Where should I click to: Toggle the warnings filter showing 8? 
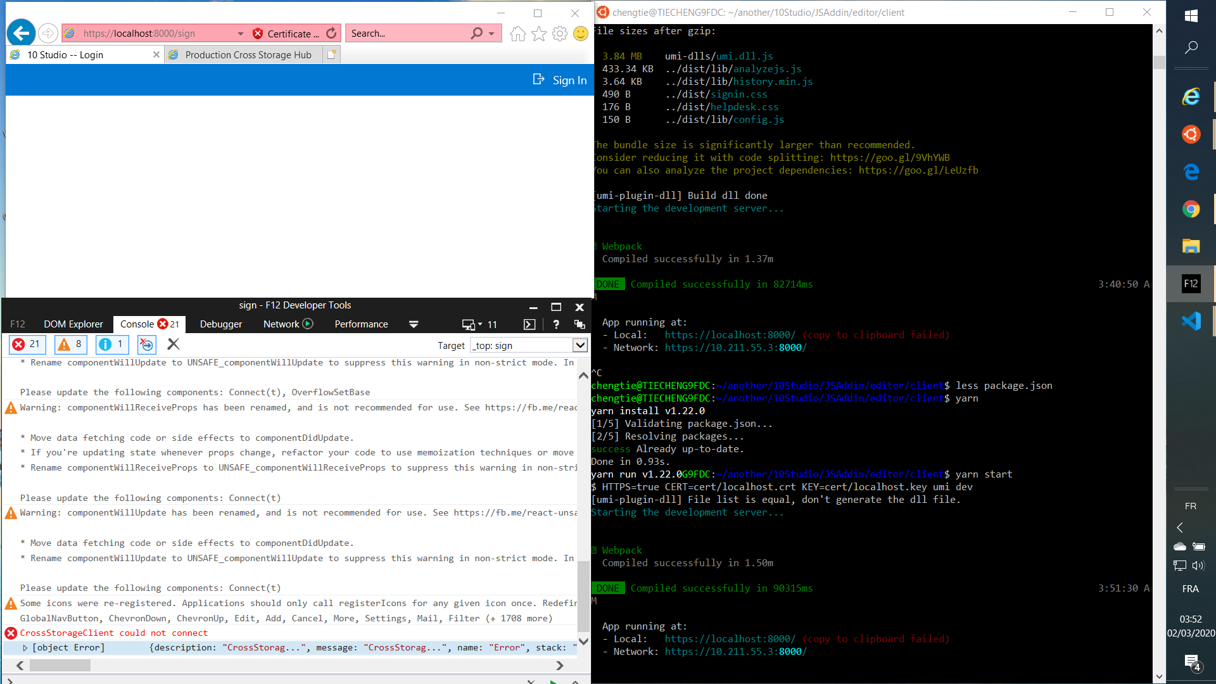[x=70, y=345]
